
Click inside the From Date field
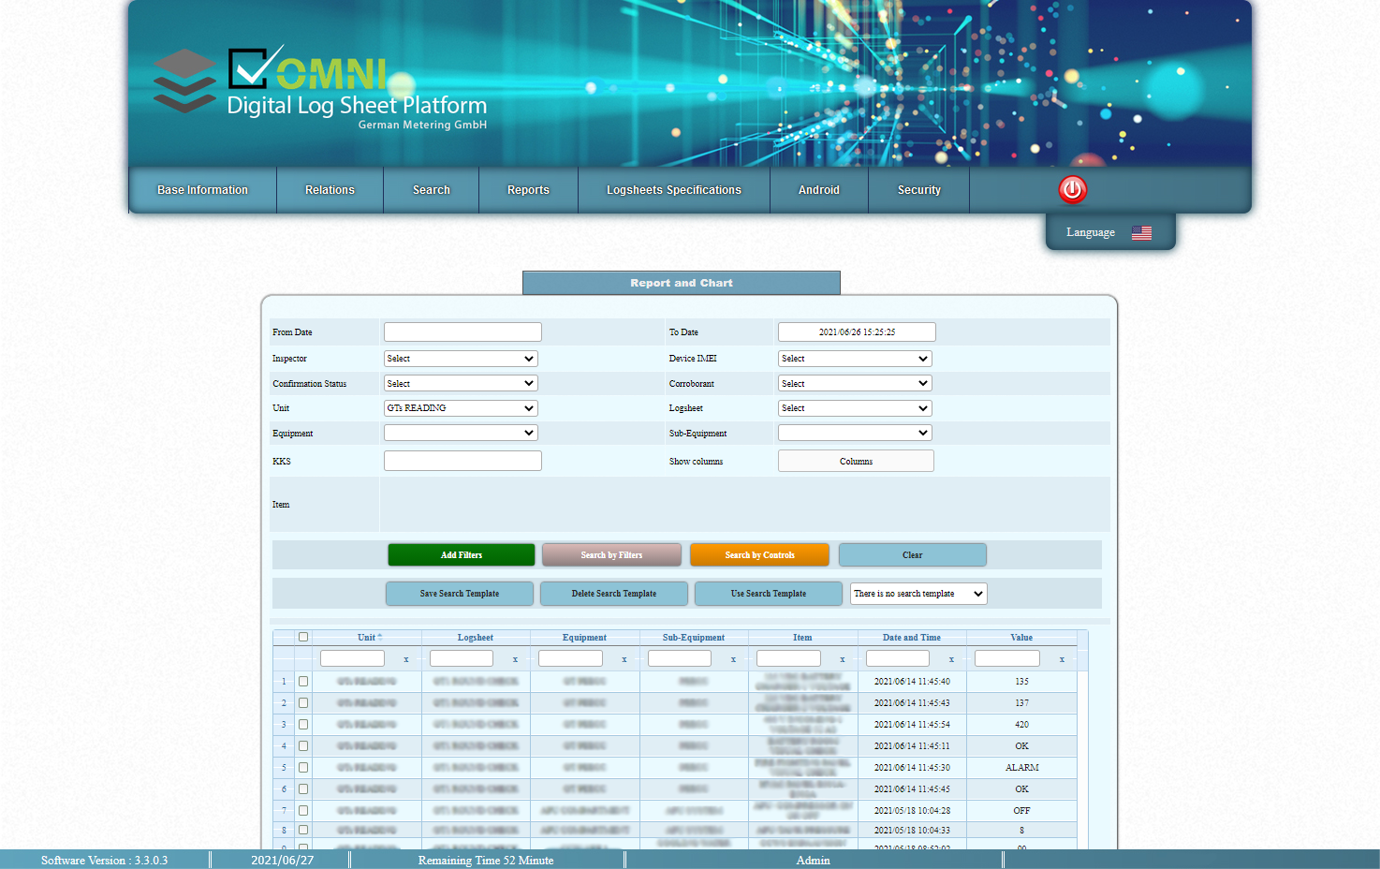(462, 331)
